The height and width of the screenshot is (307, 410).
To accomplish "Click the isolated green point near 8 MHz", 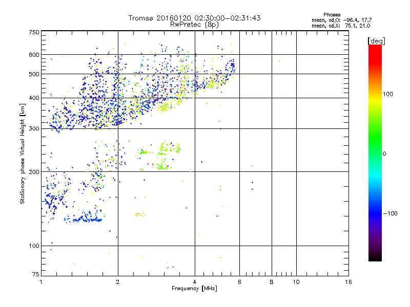I will coord(279,61).
